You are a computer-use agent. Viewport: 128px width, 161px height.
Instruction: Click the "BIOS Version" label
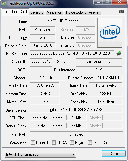click(x=16, y=54)
